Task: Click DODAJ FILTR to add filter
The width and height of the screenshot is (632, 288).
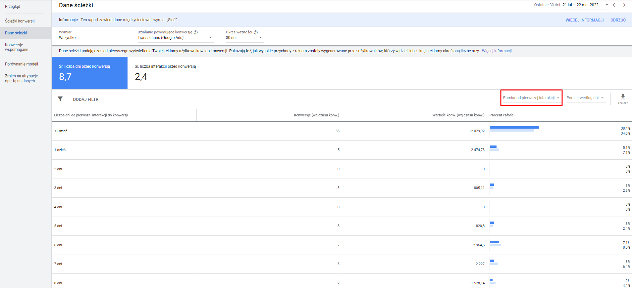Action: 86,100
